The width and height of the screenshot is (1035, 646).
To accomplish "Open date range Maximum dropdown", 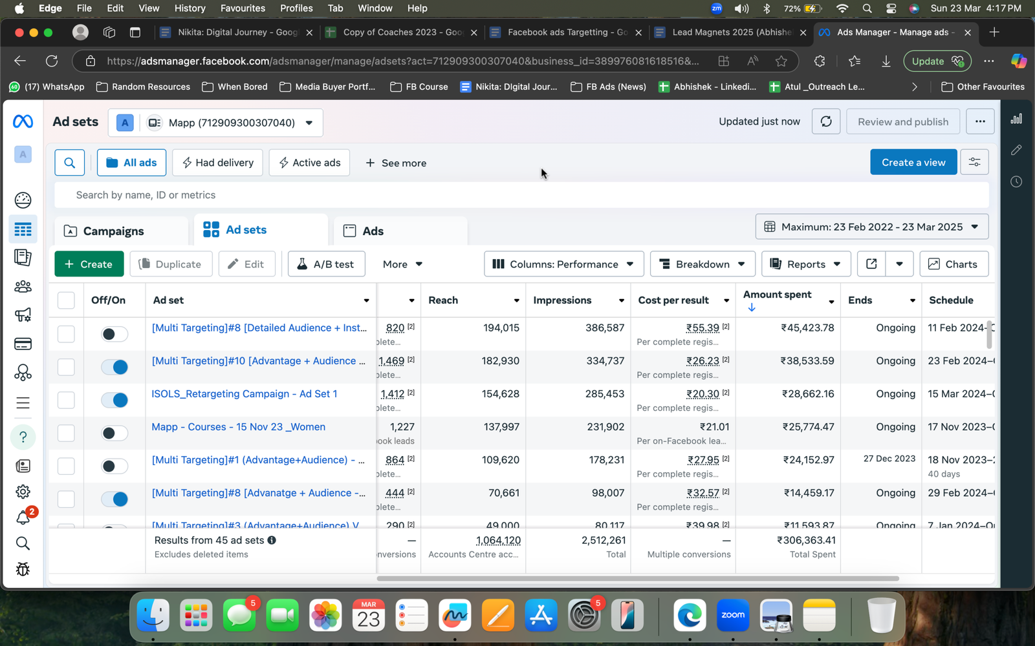I will point(871,227).
